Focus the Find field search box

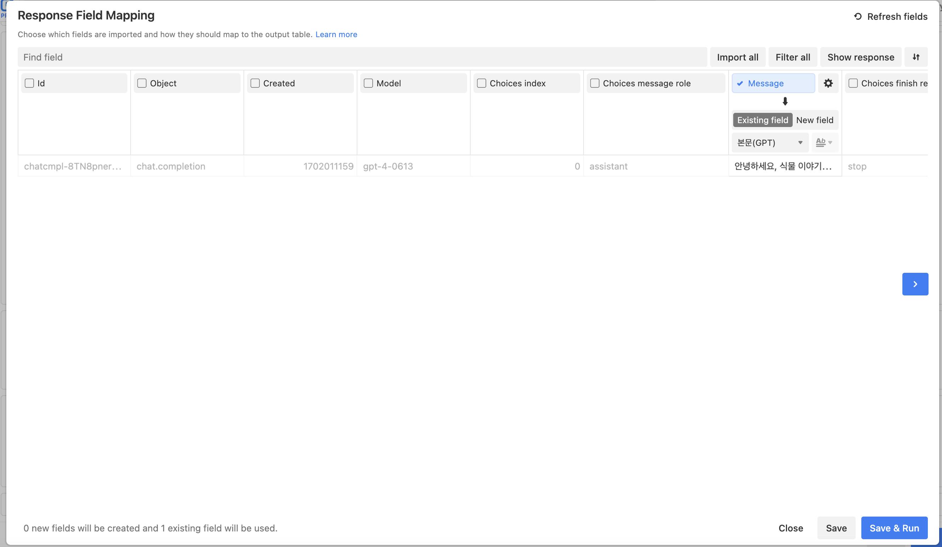362,57
